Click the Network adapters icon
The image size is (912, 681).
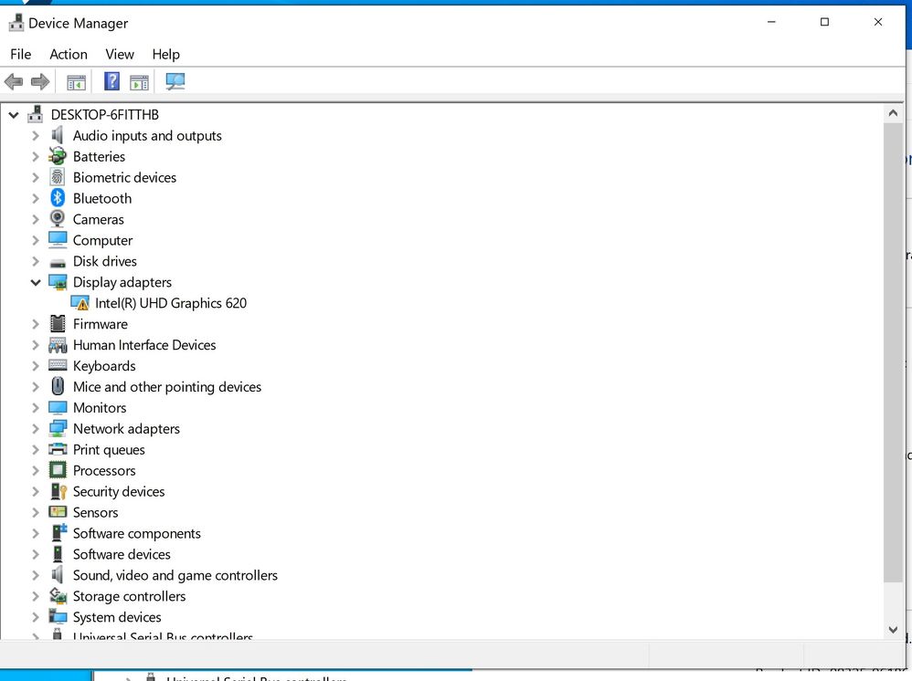click(58, 428)
